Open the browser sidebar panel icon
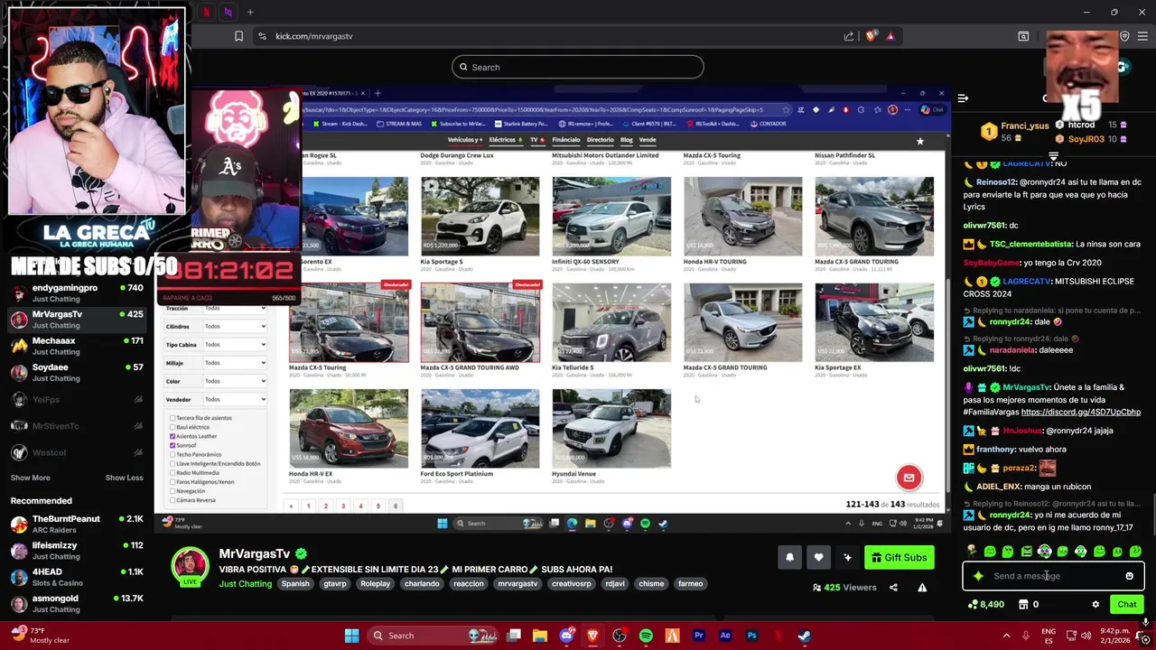 pyautogui.click(x=1023, y=36)
